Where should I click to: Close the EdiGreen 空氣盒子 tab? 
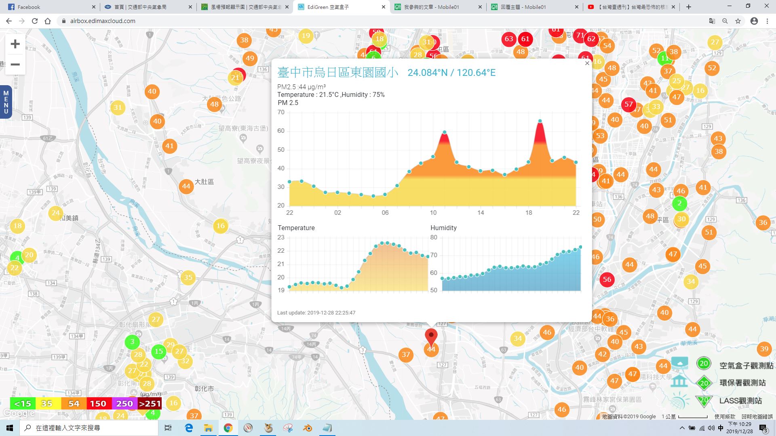coord(384,7)
